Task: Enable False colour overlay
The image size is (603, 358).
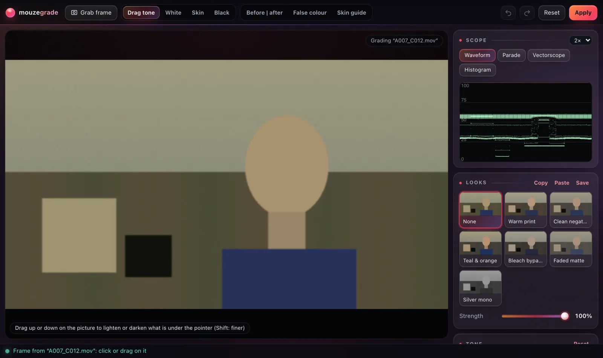Action: 310,13
